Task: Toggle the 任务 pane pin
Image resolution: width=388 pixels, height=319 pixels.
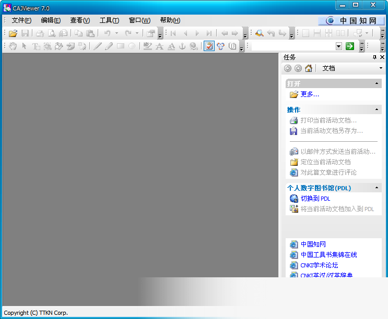Action: pos(374,57)
